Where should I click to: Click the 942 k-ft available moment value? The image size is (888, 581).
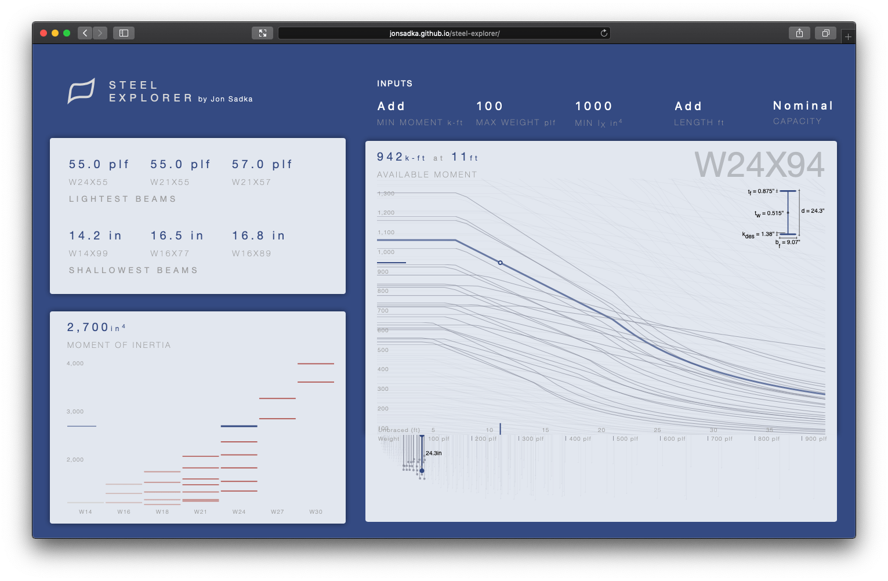pyautogui.click(x=401, y=157)
